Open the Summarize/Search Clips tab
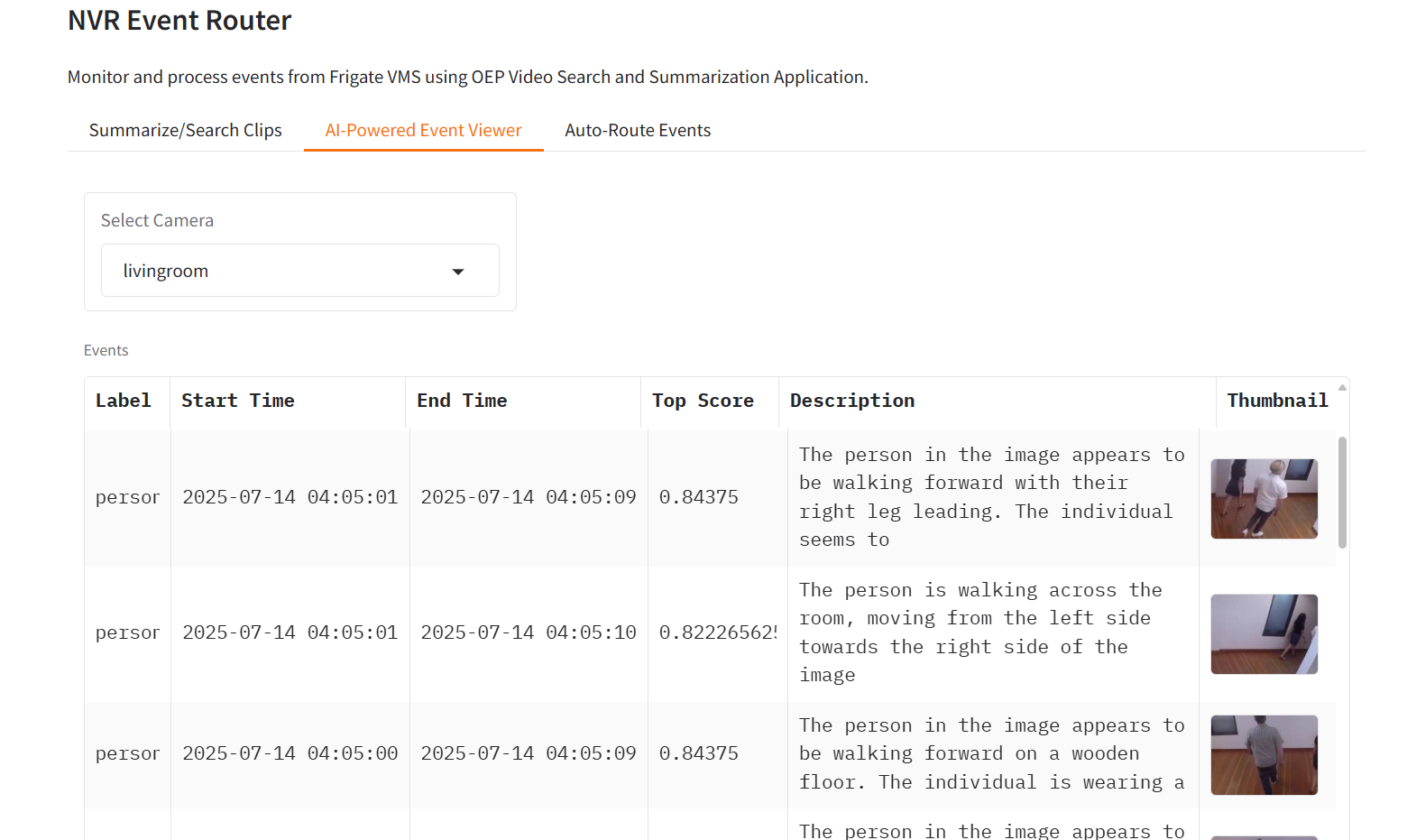 (x=185, y=130)
